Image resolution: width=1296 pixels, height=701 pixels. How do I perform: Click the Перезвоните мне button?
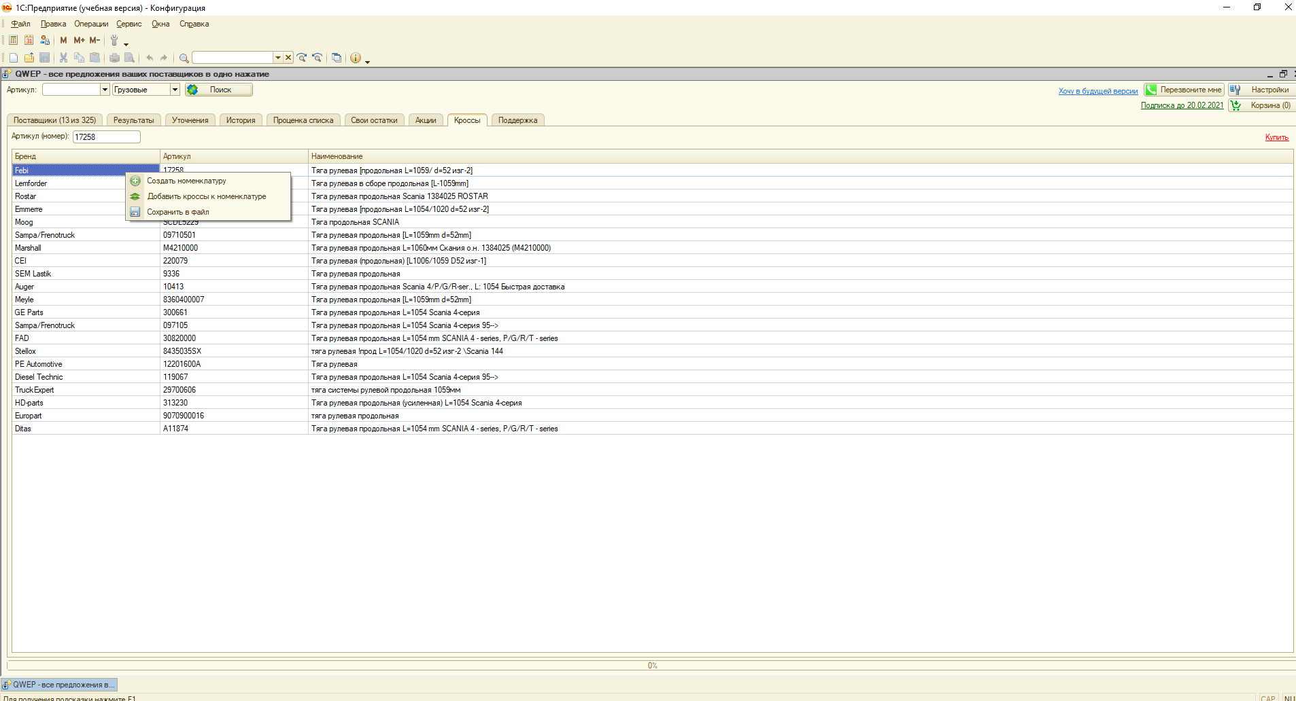[x=1184, y=90]
